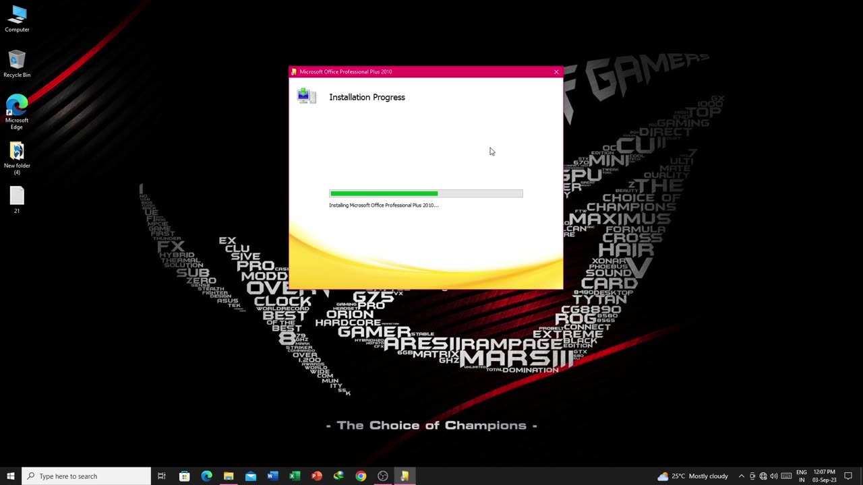Viewport: 863px width, 485px height.
Task: Click the Type here to search box
Action: 86,476
